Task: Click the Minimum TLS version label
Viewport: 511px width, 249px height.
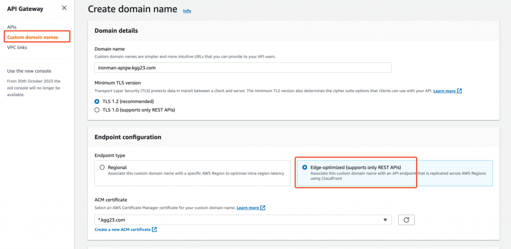Action: click(x=118, y=83)
